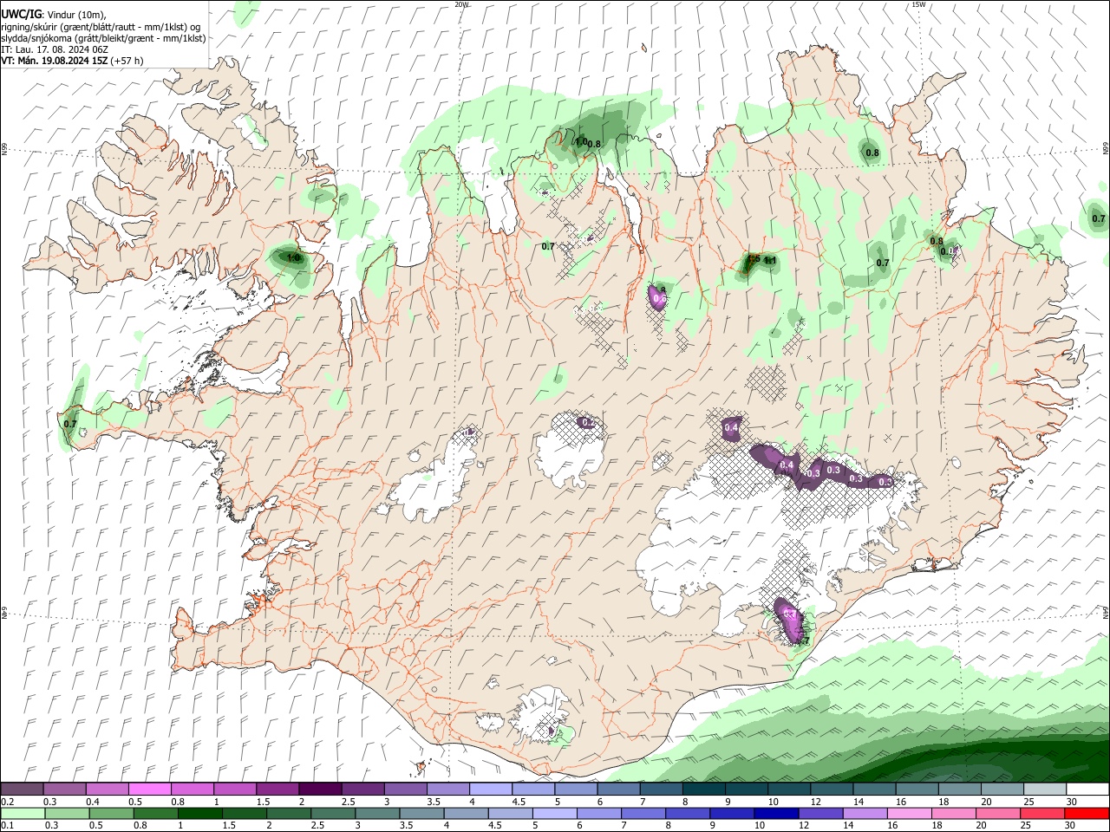
Task: Click the swatch labeled 25 in the lower rain legend
Action: (1042, 814)
